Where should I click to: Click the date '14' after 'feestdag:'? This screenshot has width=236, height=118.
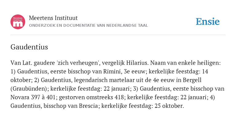(205, 72)
